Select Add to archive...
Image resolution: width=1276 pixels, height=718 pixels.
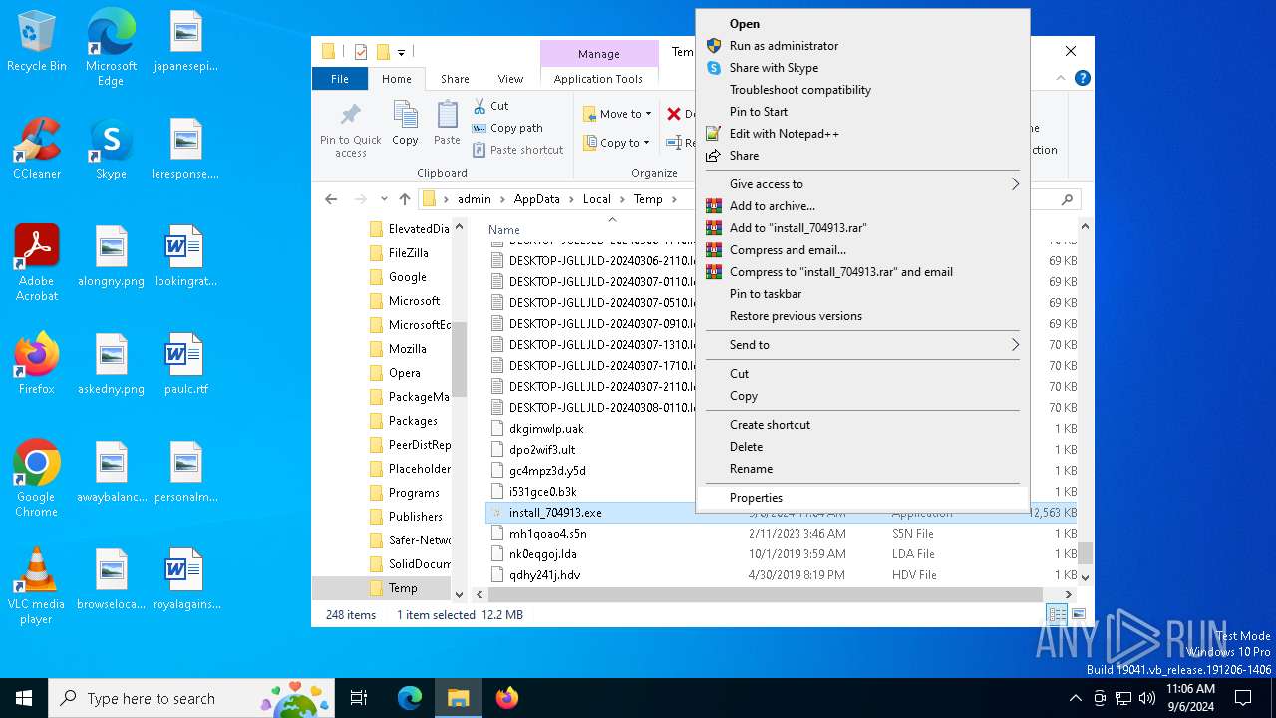click(862, 205)
